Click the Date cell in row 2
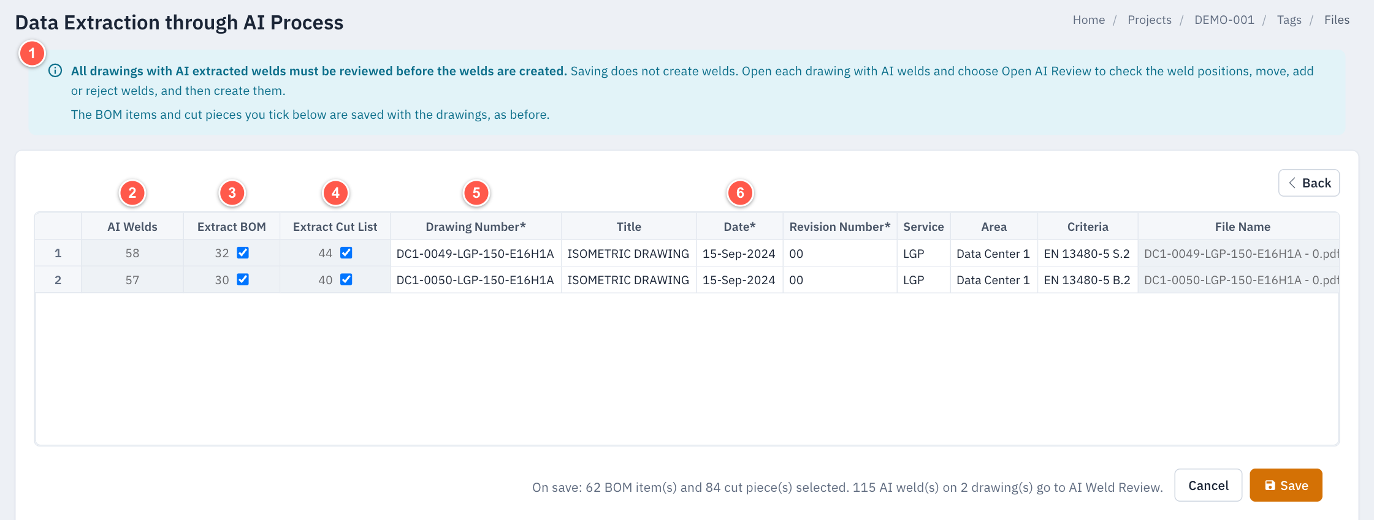This screenshot has height=520, width=1374. (739, 280)
